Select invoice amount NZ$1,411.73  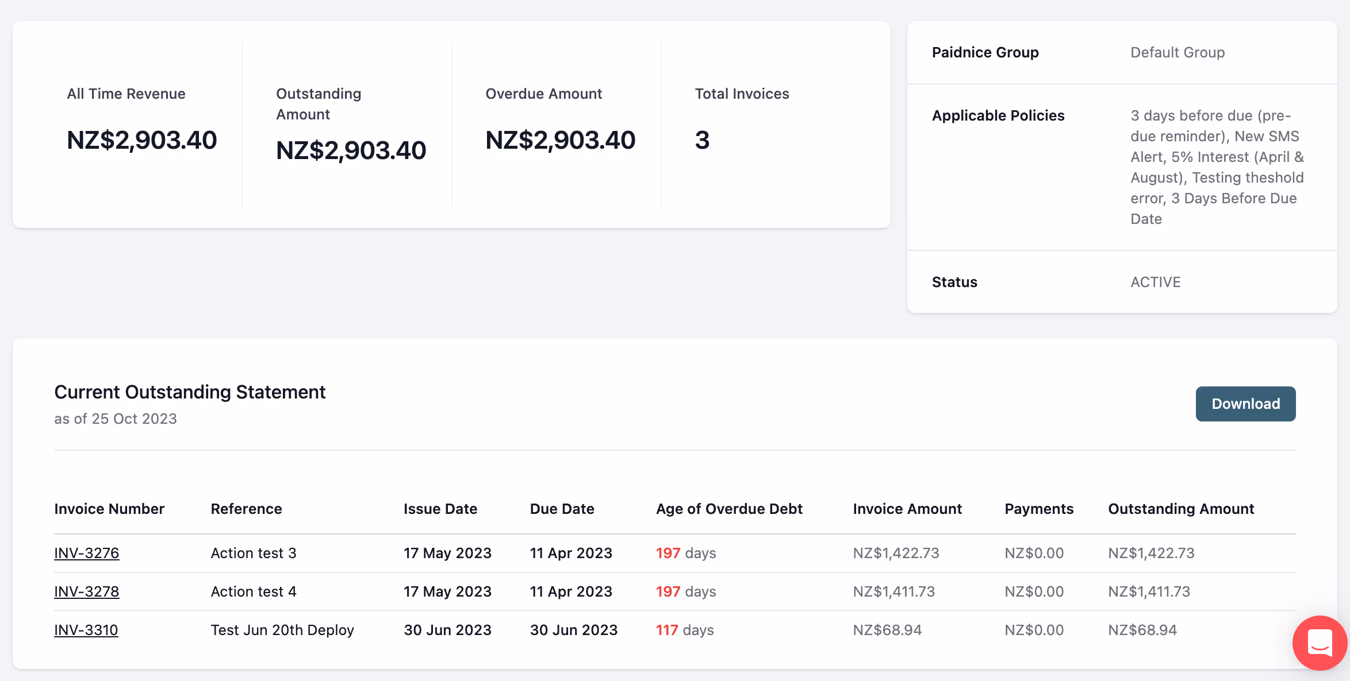894,591
